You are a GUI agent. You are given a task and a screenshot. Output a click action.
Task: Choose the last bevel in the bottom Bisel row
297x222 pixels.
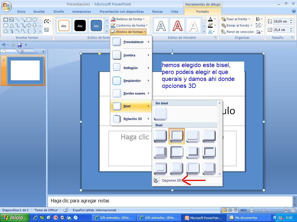pyautogui.click(x=209, y=169)
